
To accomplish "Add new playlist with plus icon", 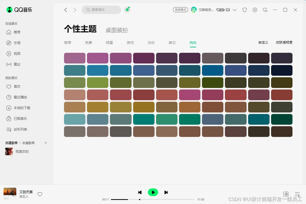I will pyautogui.click(x=46, y=143).
